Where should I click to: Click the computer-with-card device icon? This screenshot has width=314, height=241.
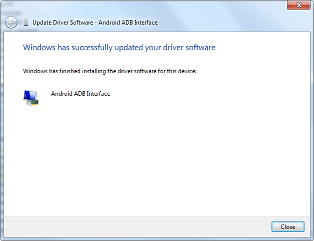click(31, 98)
